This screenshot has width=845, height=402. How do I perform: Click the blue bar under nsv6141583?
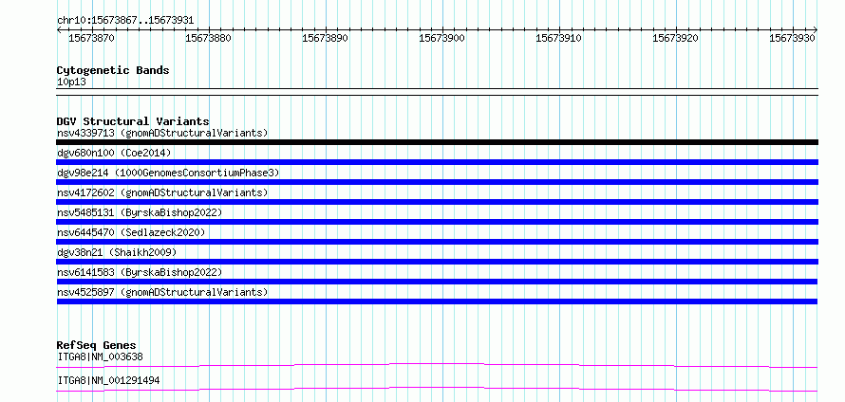(x=438, y=282)
